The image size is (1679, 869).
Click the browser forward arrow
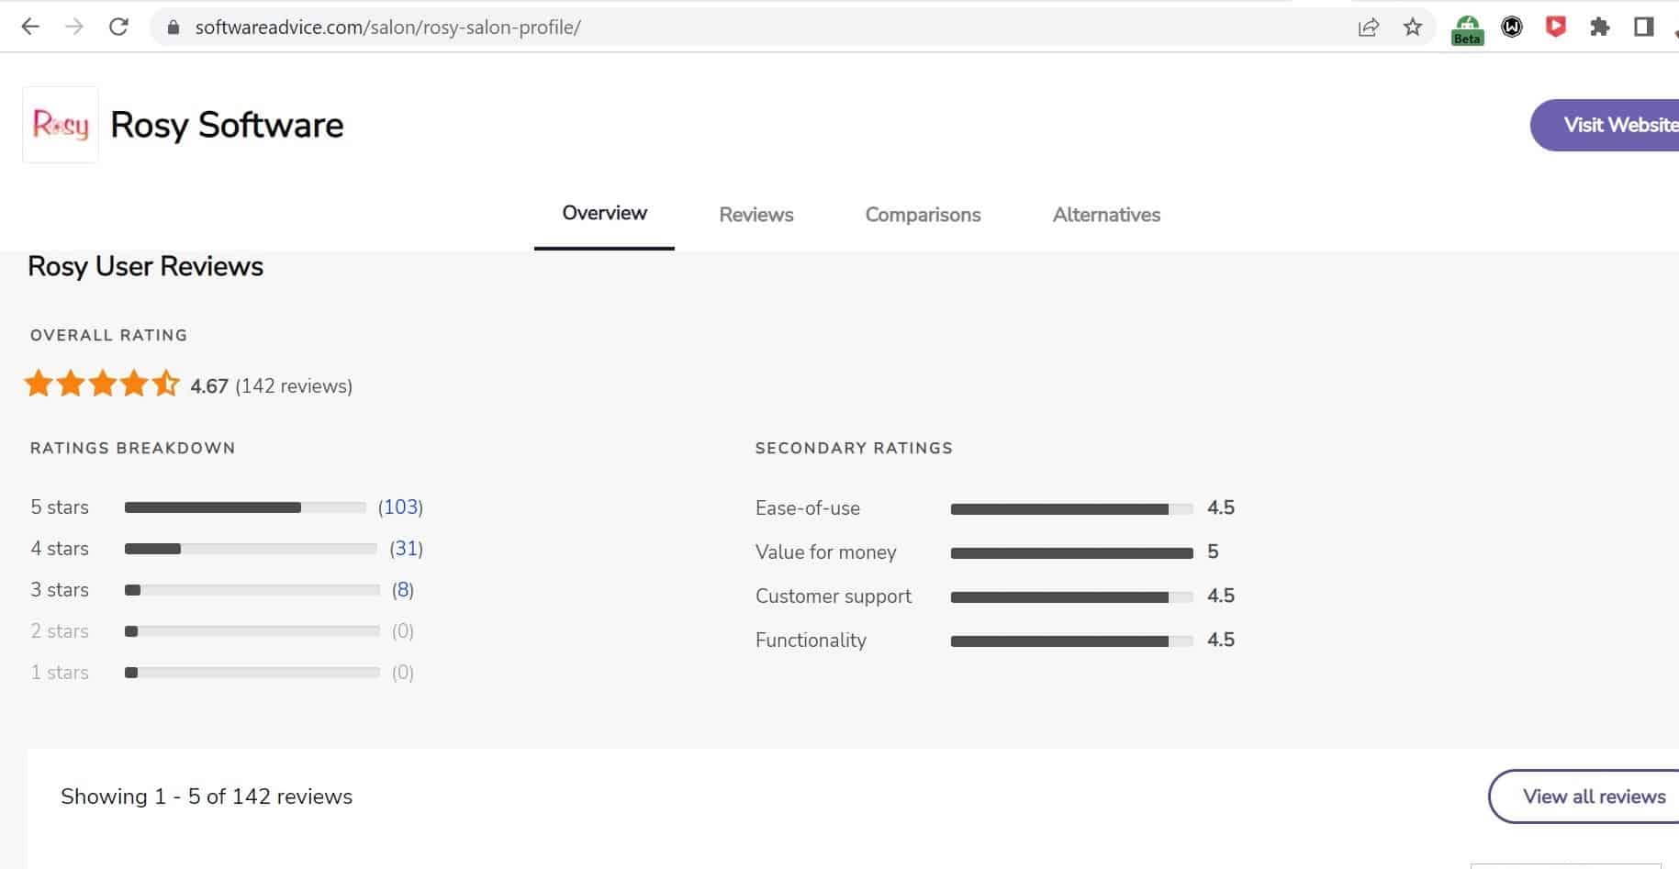74,27
